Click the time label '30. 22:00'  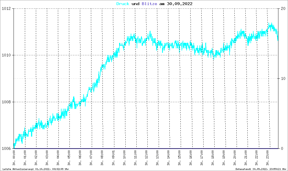click(256, 158)
